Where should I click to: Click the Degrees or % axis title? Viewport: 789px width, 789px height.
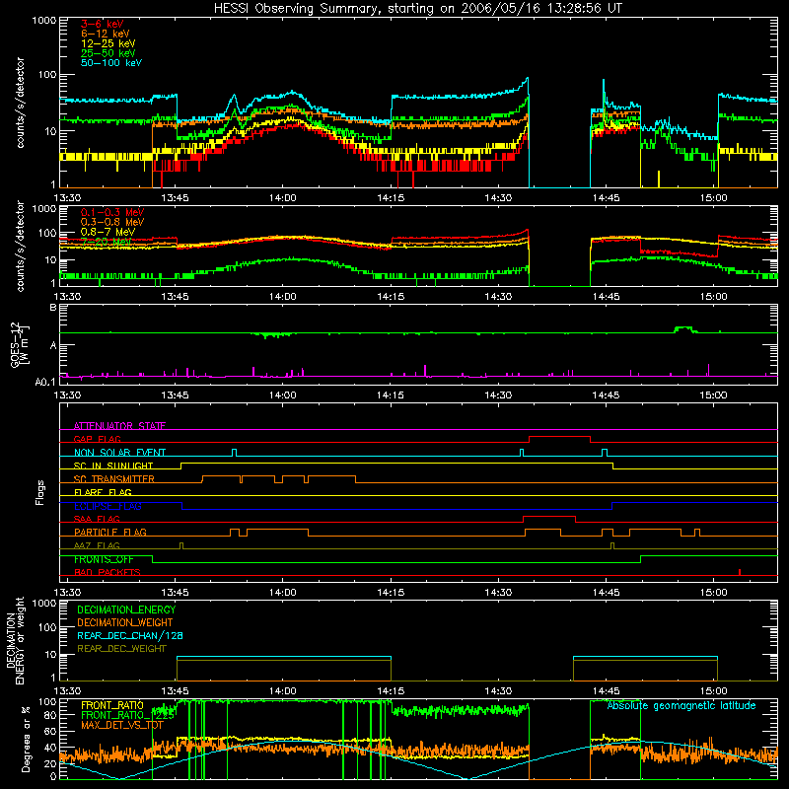[x=26, y=739]
